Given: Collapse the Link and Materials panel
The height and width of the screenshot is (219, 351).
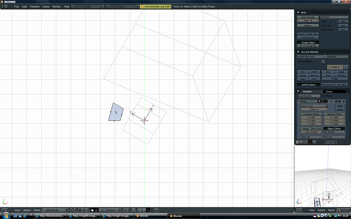Looking at the screenshot, I should click(298, 52).
